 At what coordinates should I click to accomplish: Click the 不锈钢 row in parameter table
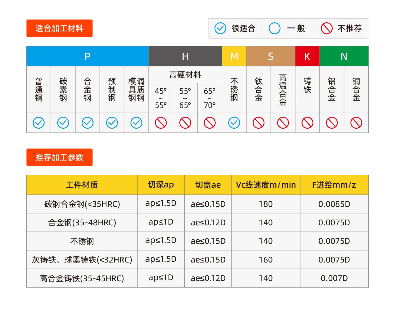point(197,241)
